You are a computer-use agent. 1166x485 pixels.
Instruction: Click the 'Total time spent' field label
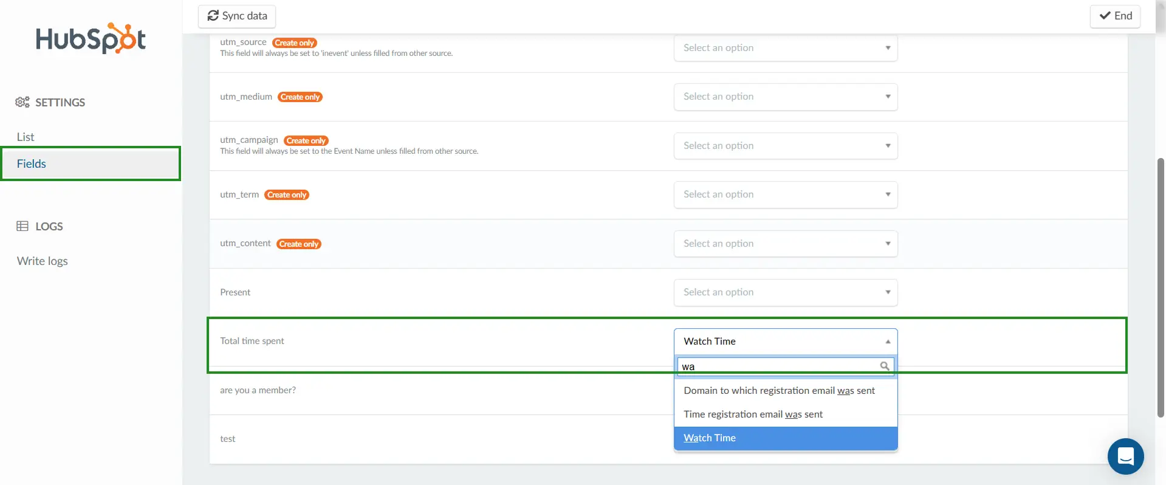tap(252, 341)
